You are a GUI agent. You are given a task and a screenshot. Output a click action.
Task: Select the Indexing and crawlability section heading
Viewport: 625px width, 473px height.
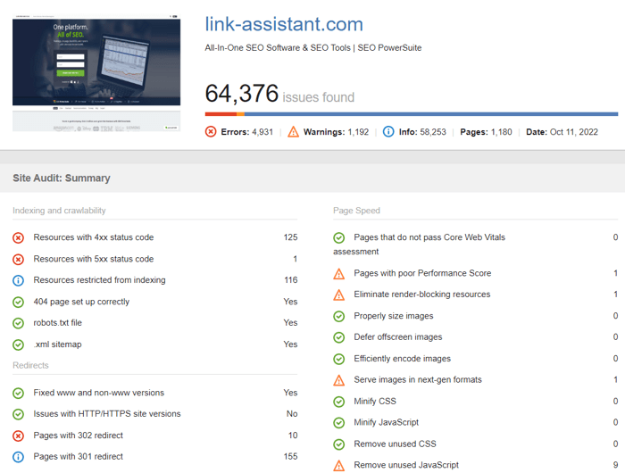[x=59, y=211]
